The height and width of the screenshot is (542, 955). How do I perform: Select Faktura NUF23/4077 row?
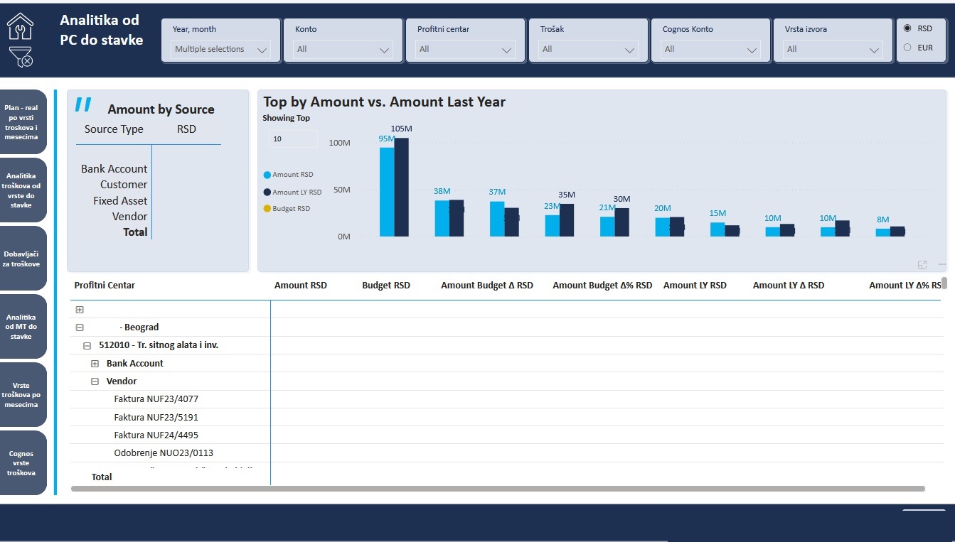tap(156, 399)
